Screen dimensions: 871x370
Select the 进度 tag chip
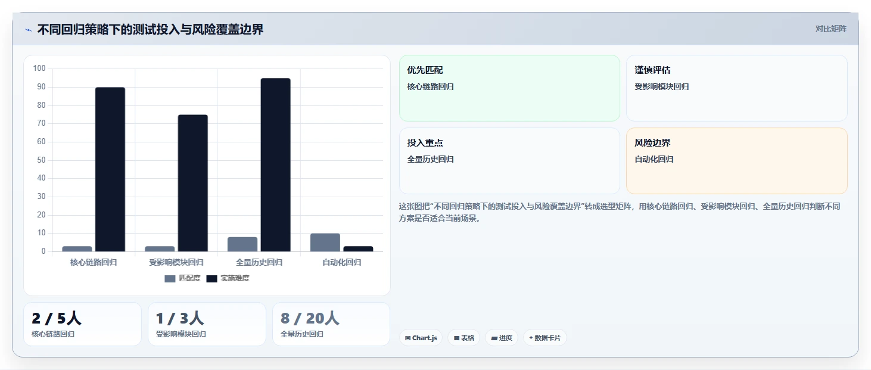coord(502,338)
